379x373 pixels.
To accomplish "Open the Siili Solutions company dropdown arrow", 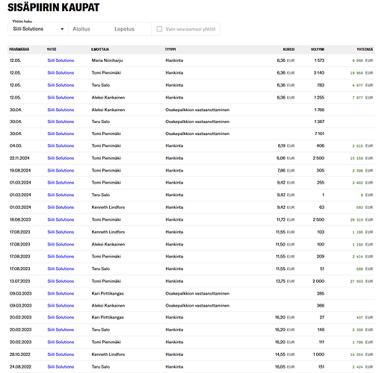I will [62, 29].
